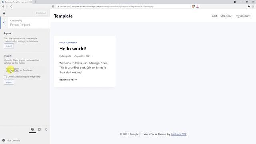Click the Import section heading
The height and width of the screenshot is (144, 256).
coord(8,56)
